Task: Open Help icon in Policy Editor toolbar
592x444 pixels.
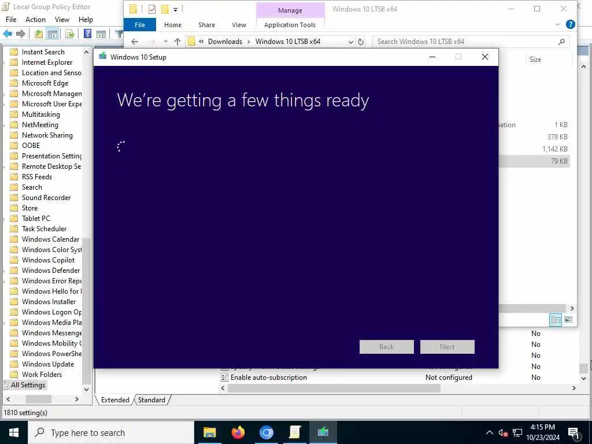Action: 87,34
